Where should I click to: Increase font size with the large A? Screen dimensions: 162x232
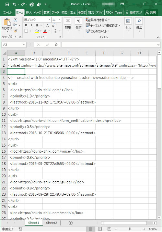[x=48, y=25]
